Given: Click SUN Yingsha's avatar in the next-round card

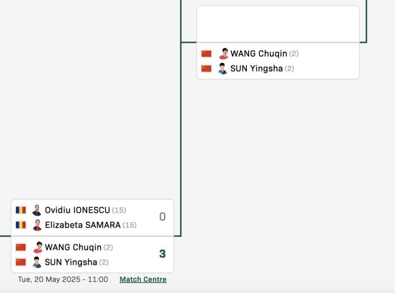Looking at the screenshot, I should (222, 69).
